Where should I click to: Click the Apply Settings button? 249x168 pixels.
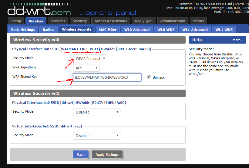pyautogui.click(x=107, y=154)
